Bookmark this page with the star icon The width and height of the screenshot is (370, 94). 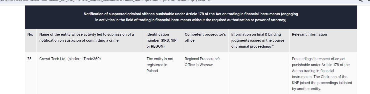click(x=368, y=1)
